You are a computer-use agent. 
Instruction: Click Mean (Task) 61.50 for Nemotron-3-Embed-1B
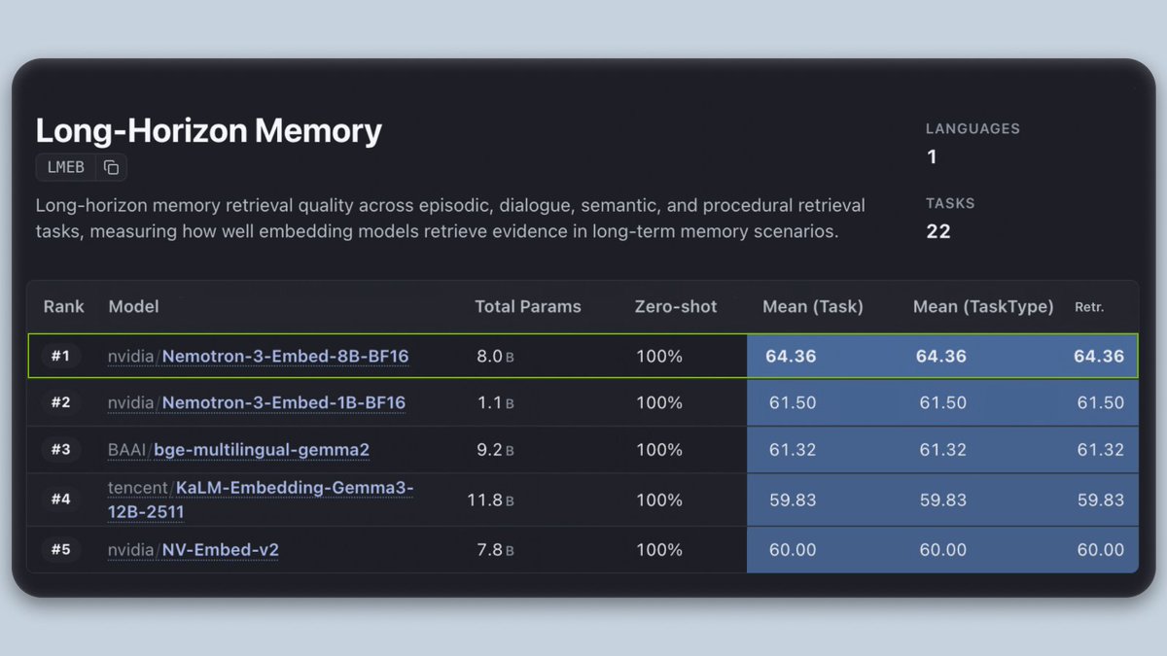point(793,402)
